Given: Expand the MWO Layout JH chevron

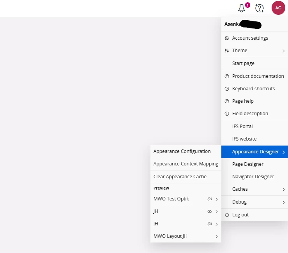Looking at the screenshot, I should point(217,237).
